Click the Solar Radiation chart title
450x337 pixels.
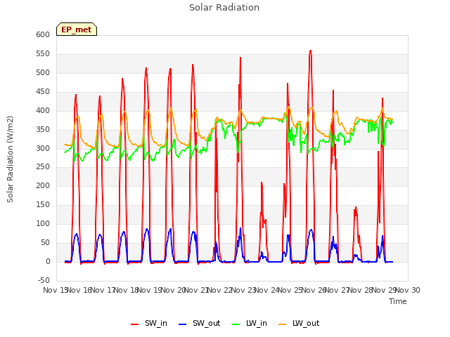[224, 8]
